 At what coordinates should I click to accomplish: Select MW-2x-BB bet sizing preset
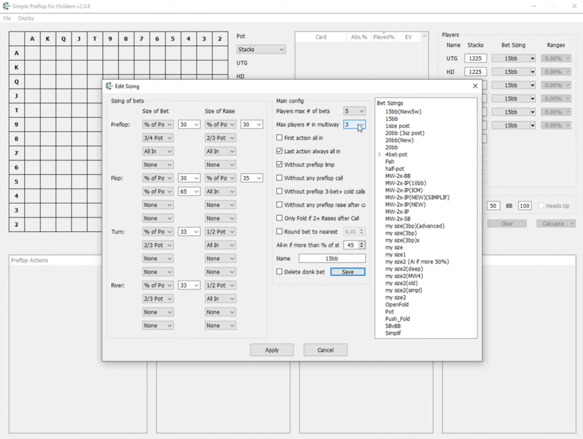click(x=397, y=176)
